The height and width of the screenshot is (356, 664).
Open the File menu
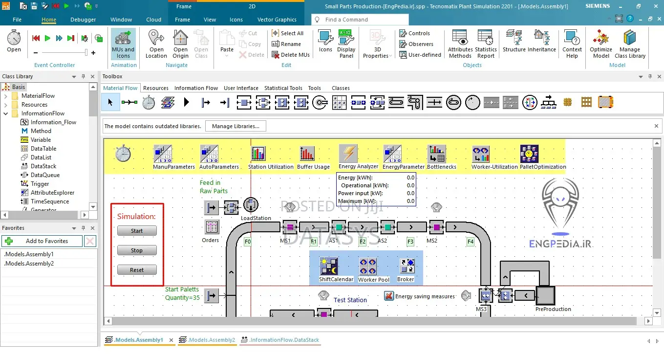(17, 20)
